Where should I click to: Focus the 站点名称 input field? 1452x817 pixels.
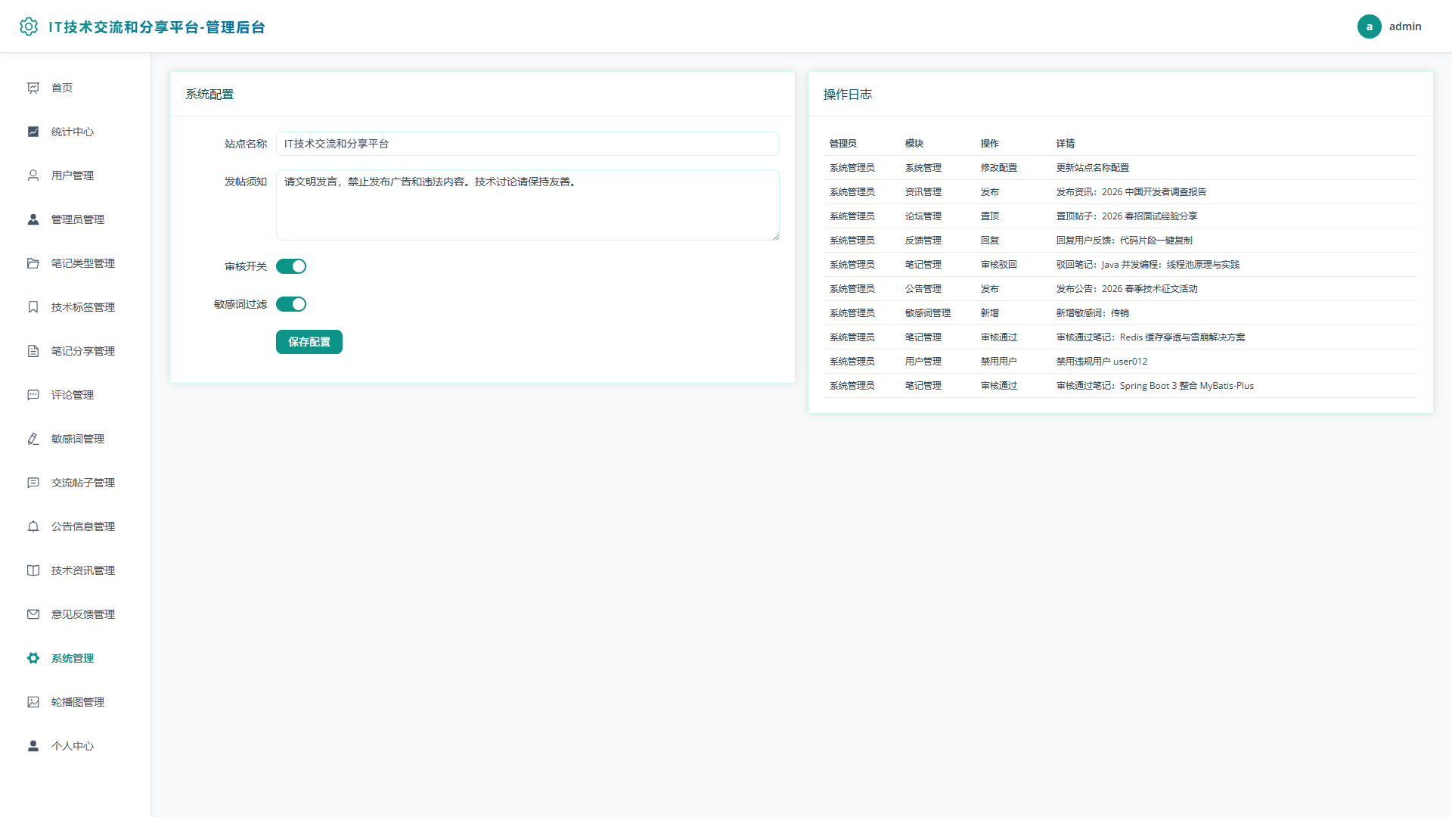(528, 144)
